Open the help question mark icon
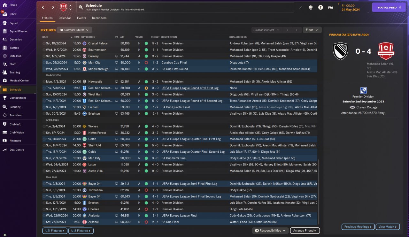409x237 pixels. pyautogui.click(x=320, y=7)
